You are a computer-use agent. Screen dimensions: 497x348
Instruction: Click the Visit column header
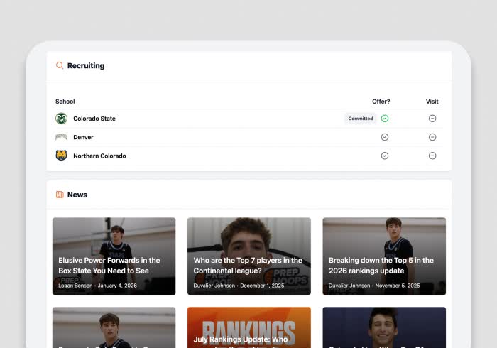(x=432, y=102)
